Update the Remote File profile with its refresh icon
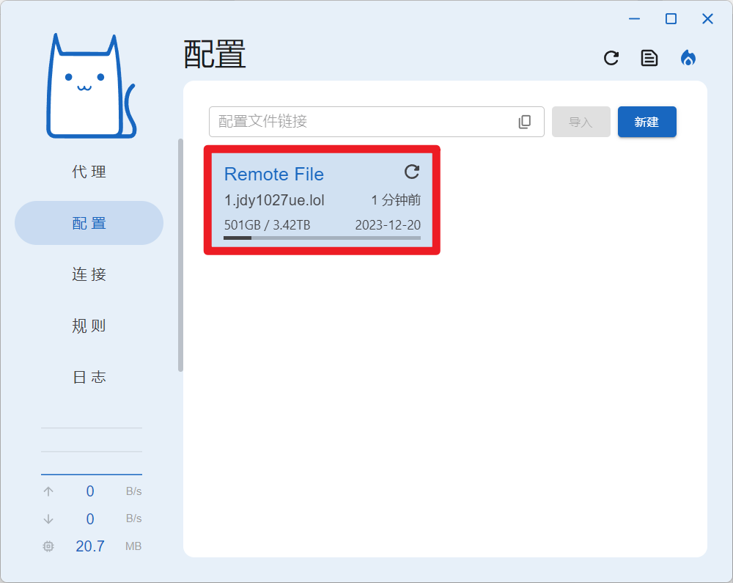Viewport: 733px width, 583px height. click(412, 172)
